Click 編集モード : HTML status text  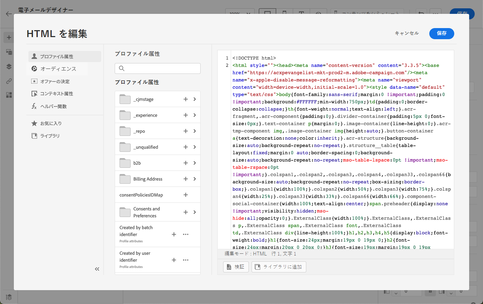[246, 254]
